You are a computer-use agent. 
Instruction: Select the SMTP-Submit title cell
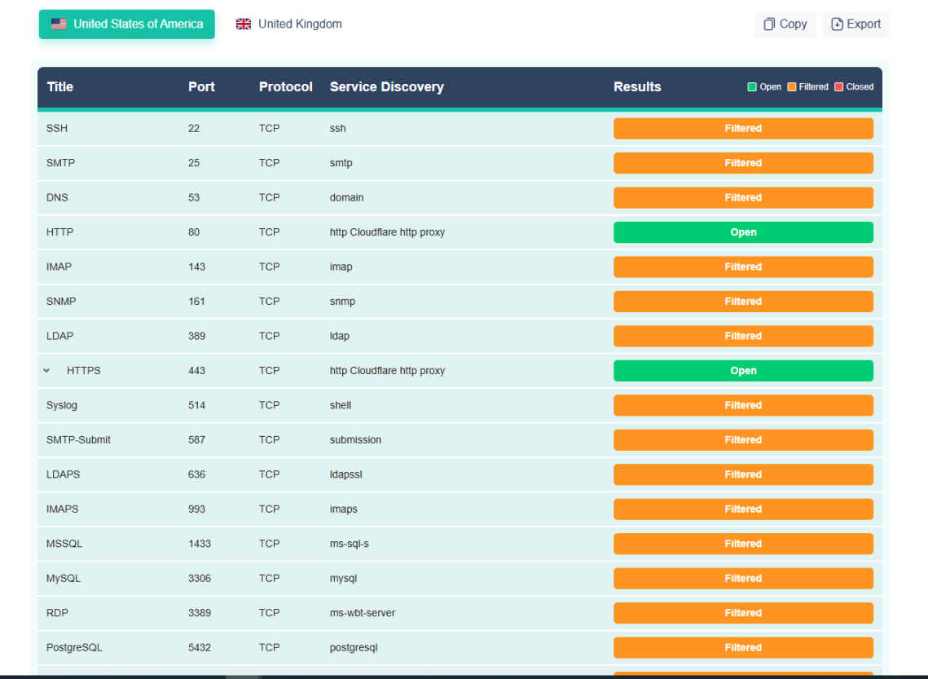tap(78, 440)
